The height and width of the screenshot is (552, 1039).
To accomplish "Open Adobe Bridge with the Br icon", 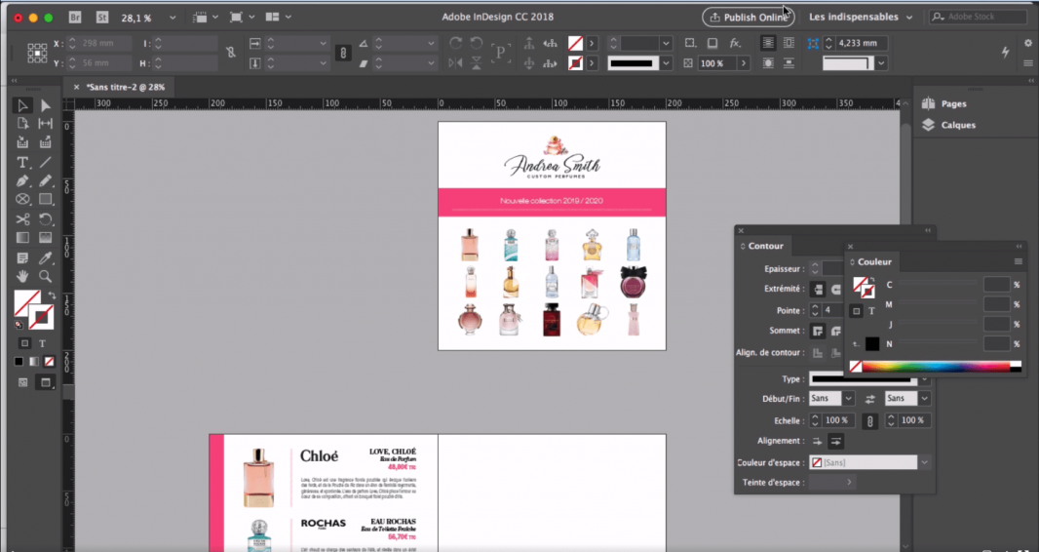I will (75, 18).
